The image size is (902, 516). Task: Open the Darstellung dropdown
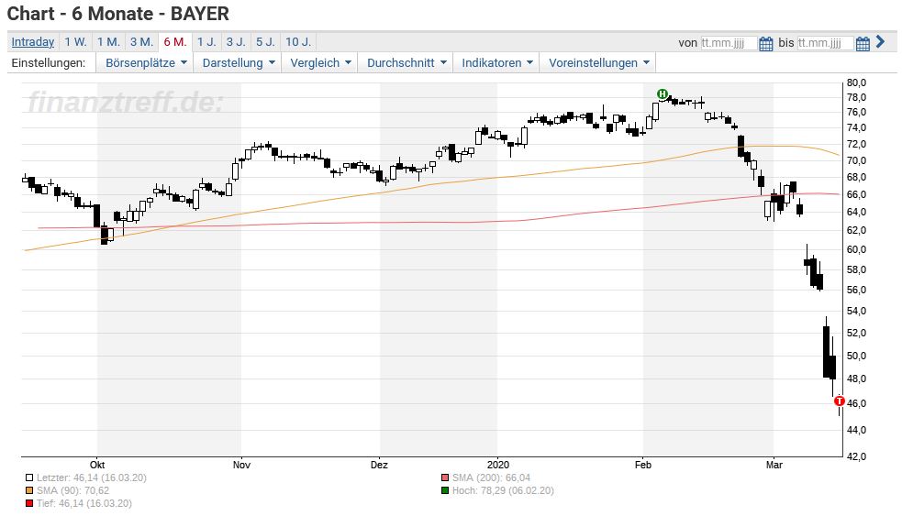click(x=239, y=62)
